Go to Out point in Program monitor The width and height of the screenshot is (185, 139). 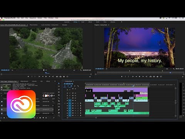pos(146,76)
